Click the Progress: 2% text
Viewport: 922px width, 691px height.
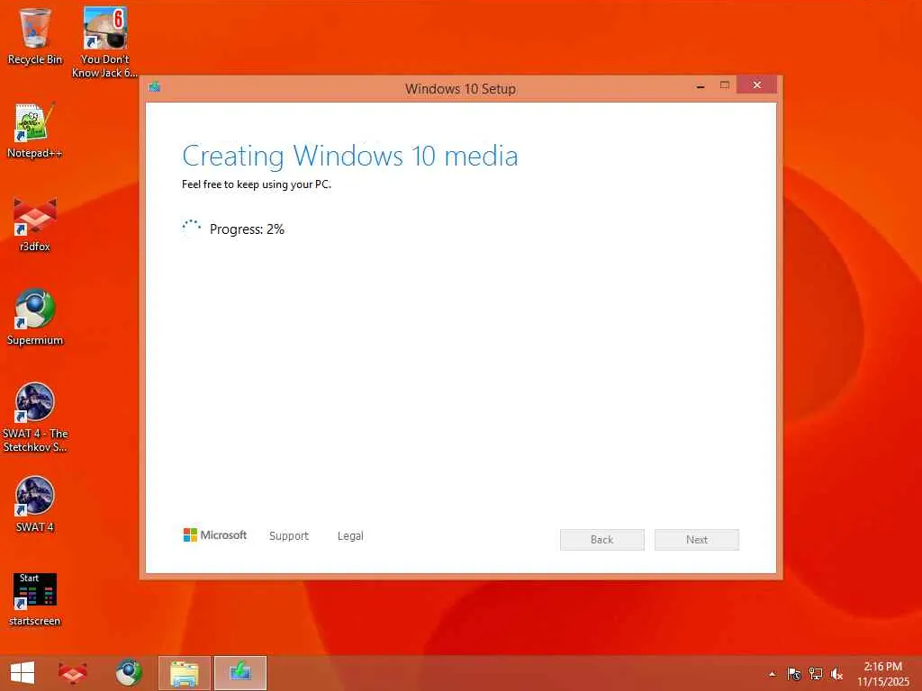(247, 229)
